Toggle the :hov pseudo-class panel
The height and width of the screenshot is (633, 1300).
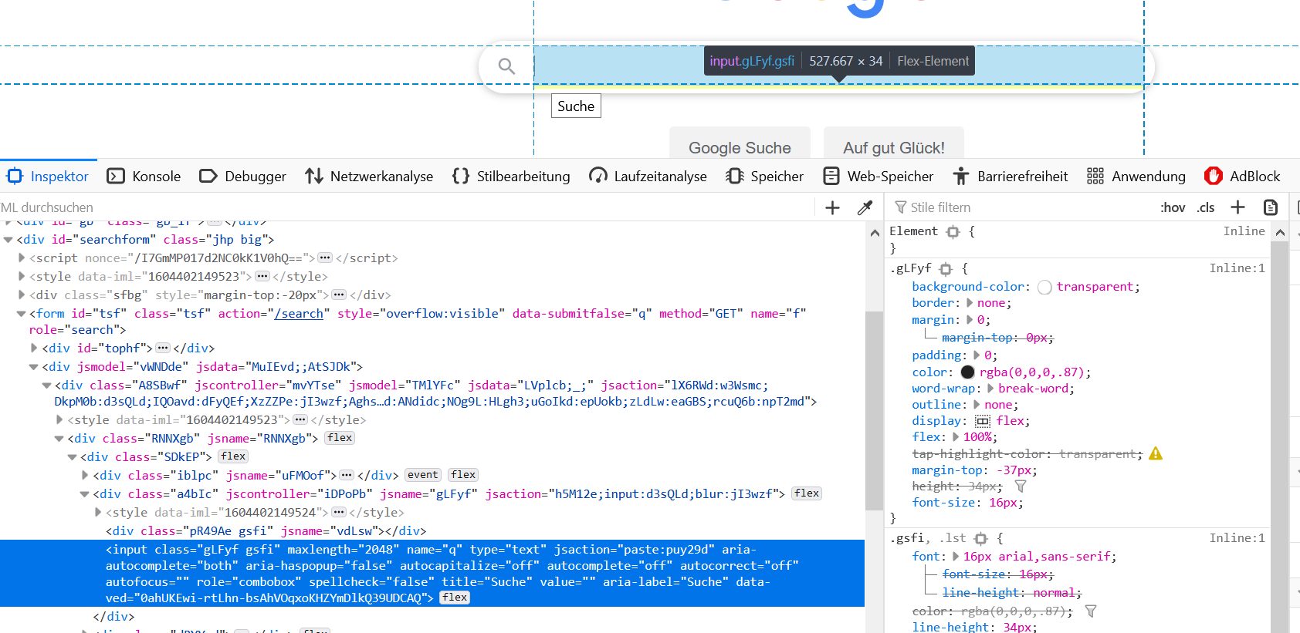1172,207
